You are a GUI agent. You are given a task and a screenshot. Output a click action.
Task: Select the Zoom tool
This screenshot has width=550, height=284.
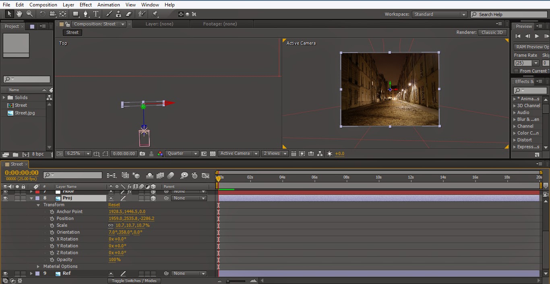pos(29,14)
